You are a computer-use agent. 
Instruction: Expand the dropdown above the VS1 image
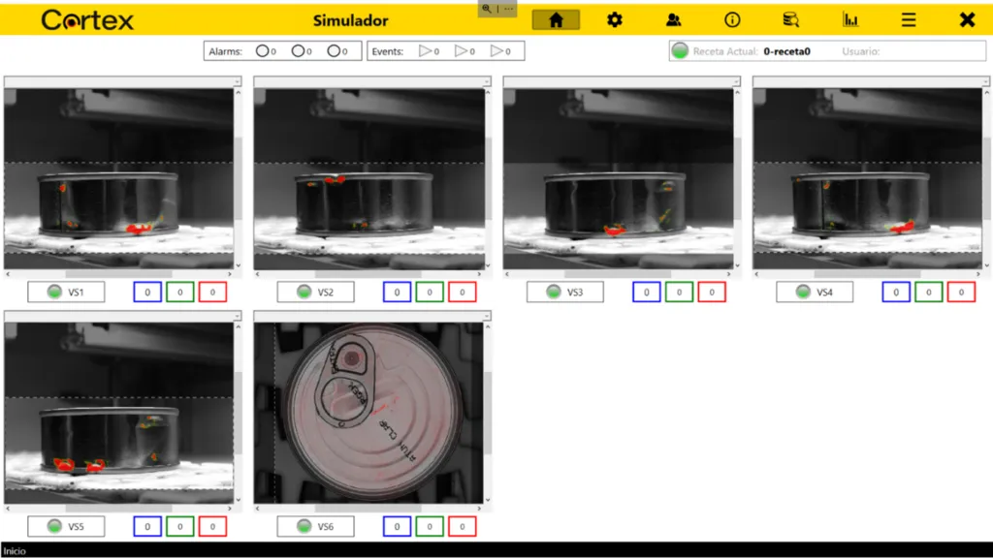[238, 82]
